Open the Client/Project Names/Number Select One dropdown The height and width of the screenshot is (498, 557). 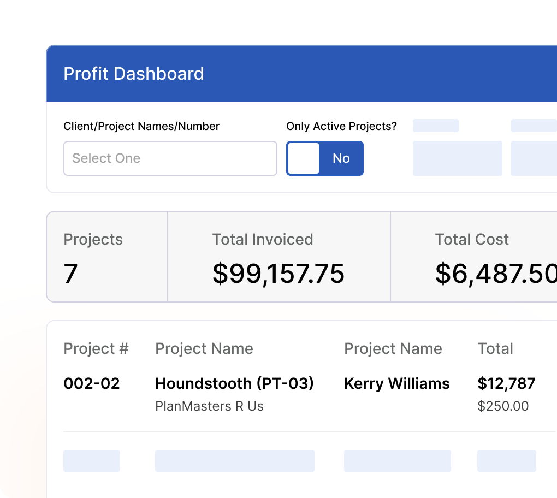(170, 158)
